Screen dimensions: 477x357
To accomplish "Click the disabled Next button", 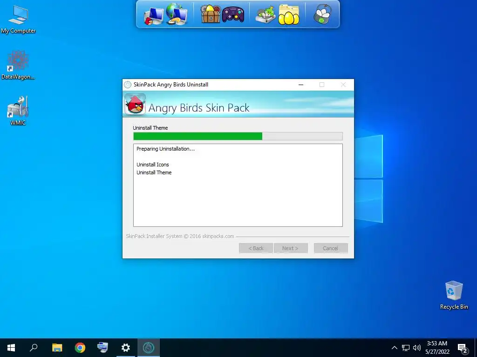I will 291,248.
